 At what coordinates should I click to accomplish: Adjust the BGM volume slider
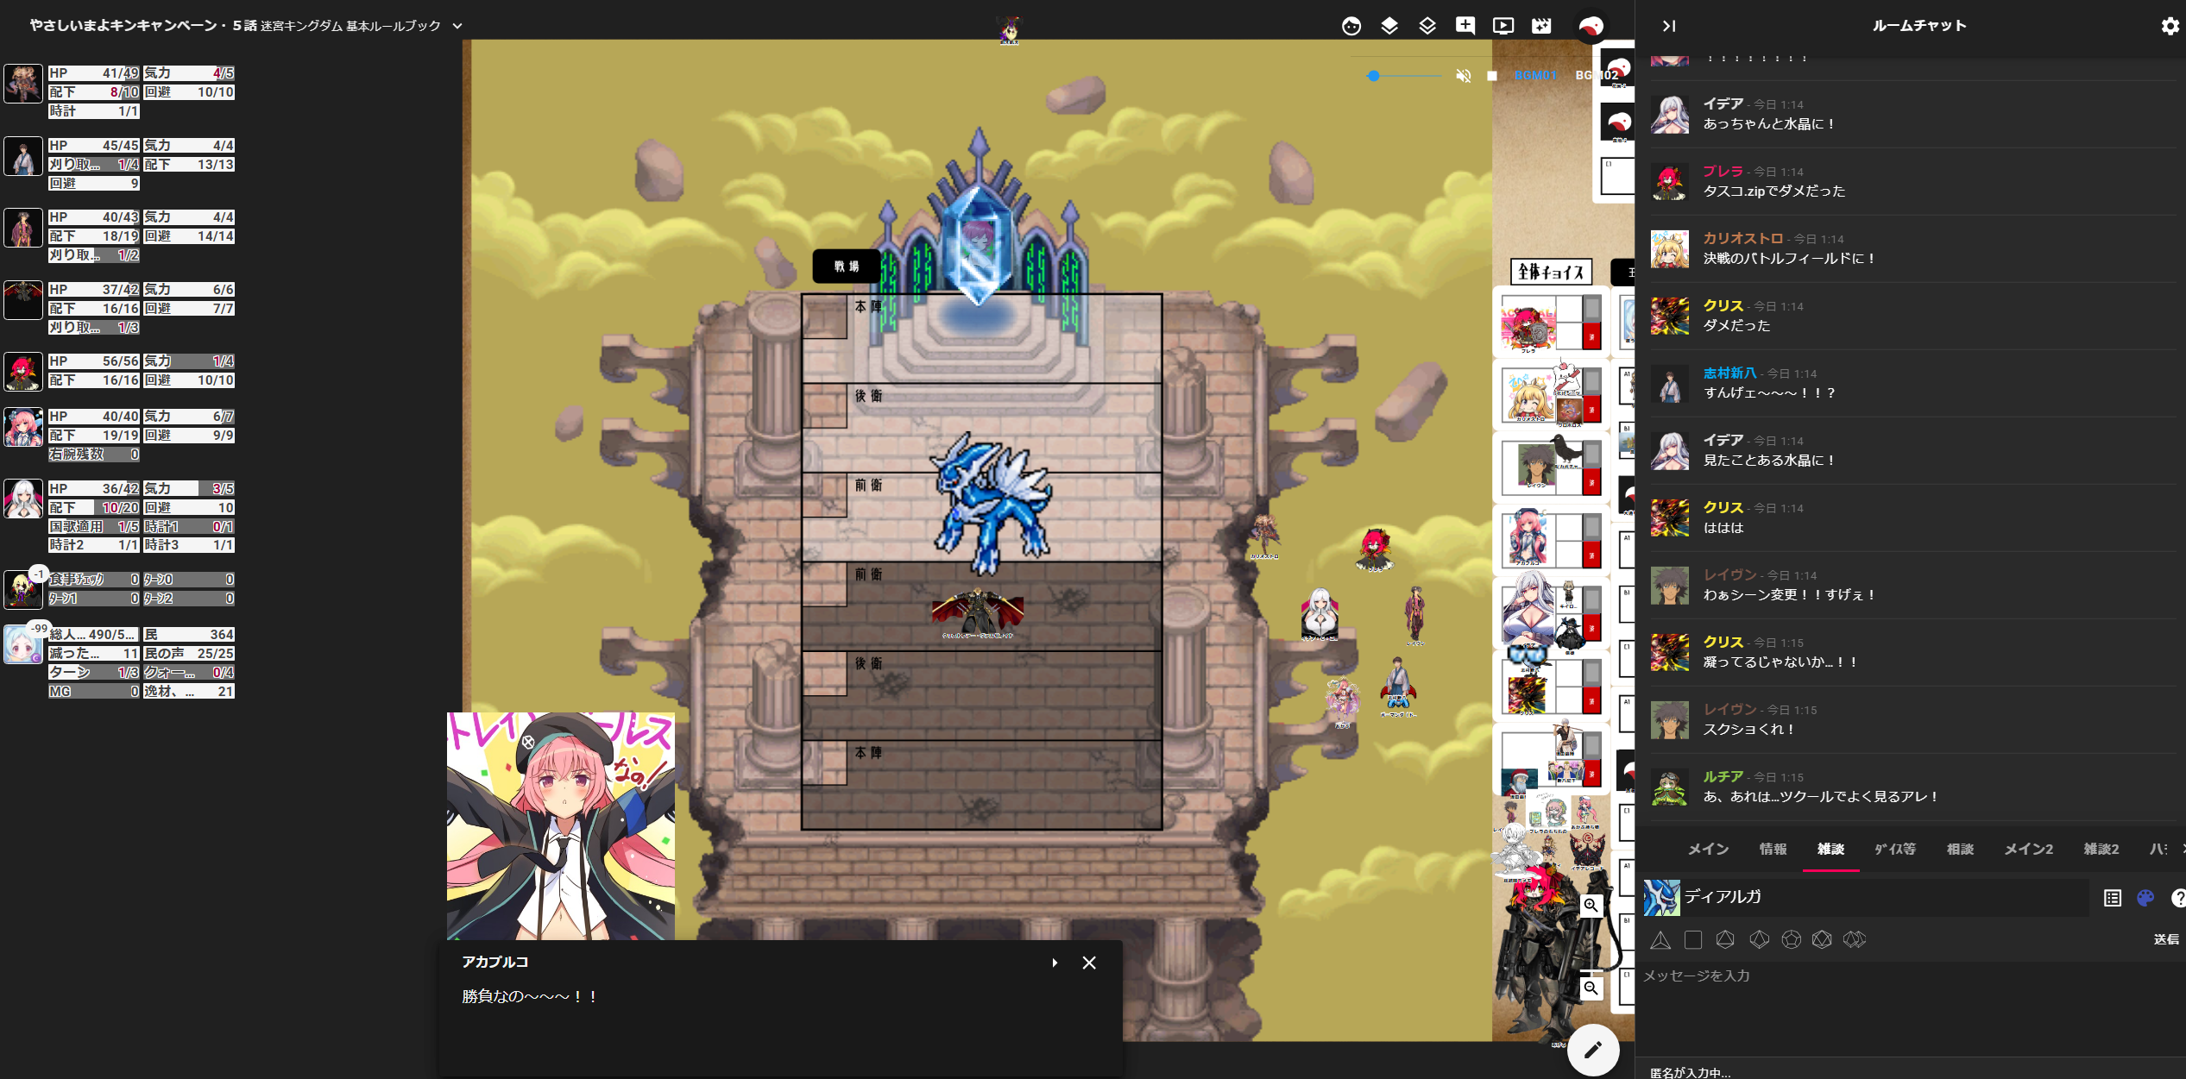coord(1403,76)
